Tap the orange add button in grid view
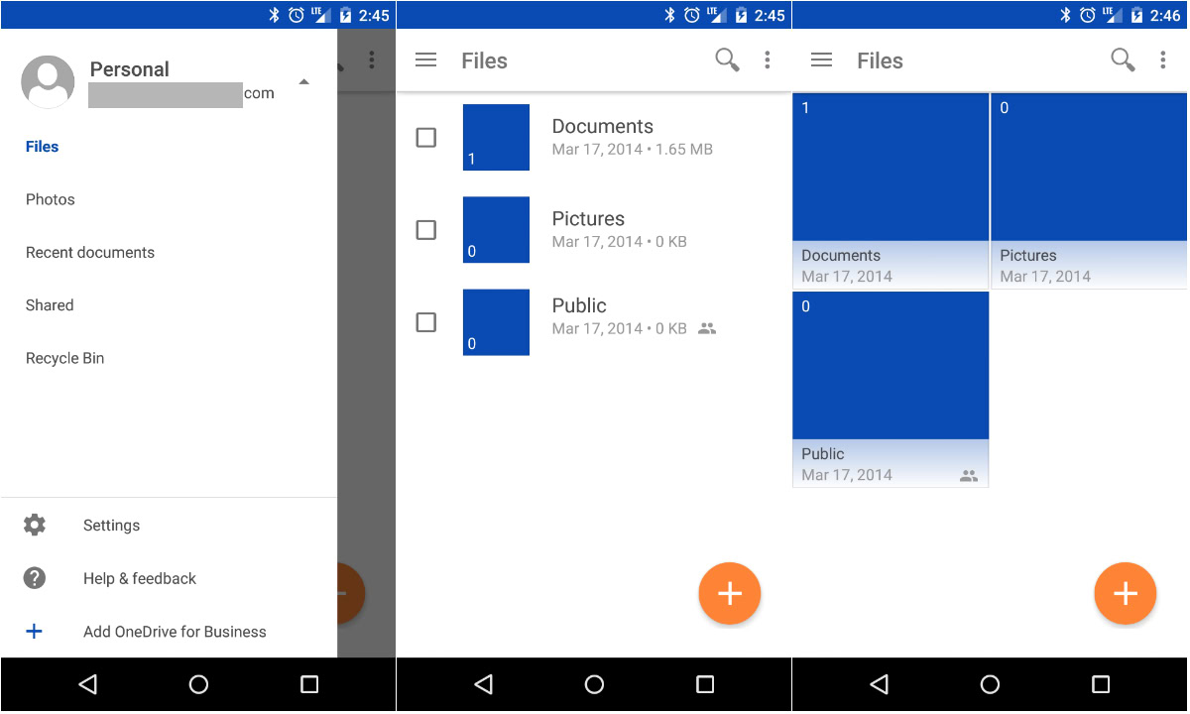Viewport: 1190px width, 714px height. click(1125, 594)
